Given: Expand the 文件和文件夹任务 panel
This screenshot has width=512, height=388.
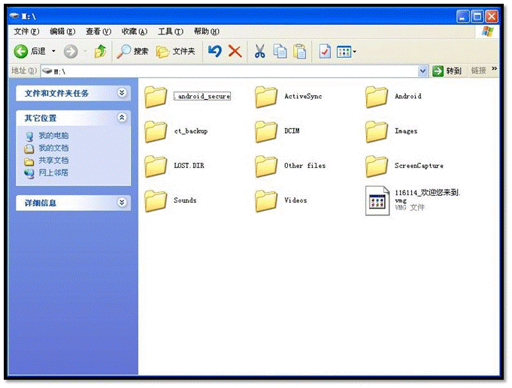Looking at the screenshot, I should [x=122, y=93].
